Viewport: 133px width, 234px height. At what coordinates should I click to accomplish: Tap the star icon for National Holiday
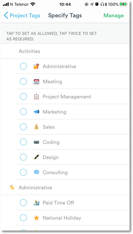tap(36, 218)
